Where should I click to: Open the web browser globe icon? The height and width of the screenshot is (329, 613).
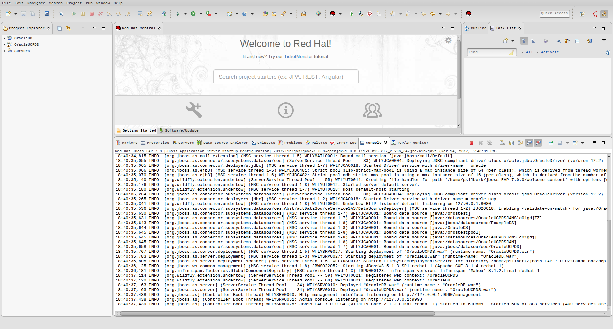[x=318, y=14]
